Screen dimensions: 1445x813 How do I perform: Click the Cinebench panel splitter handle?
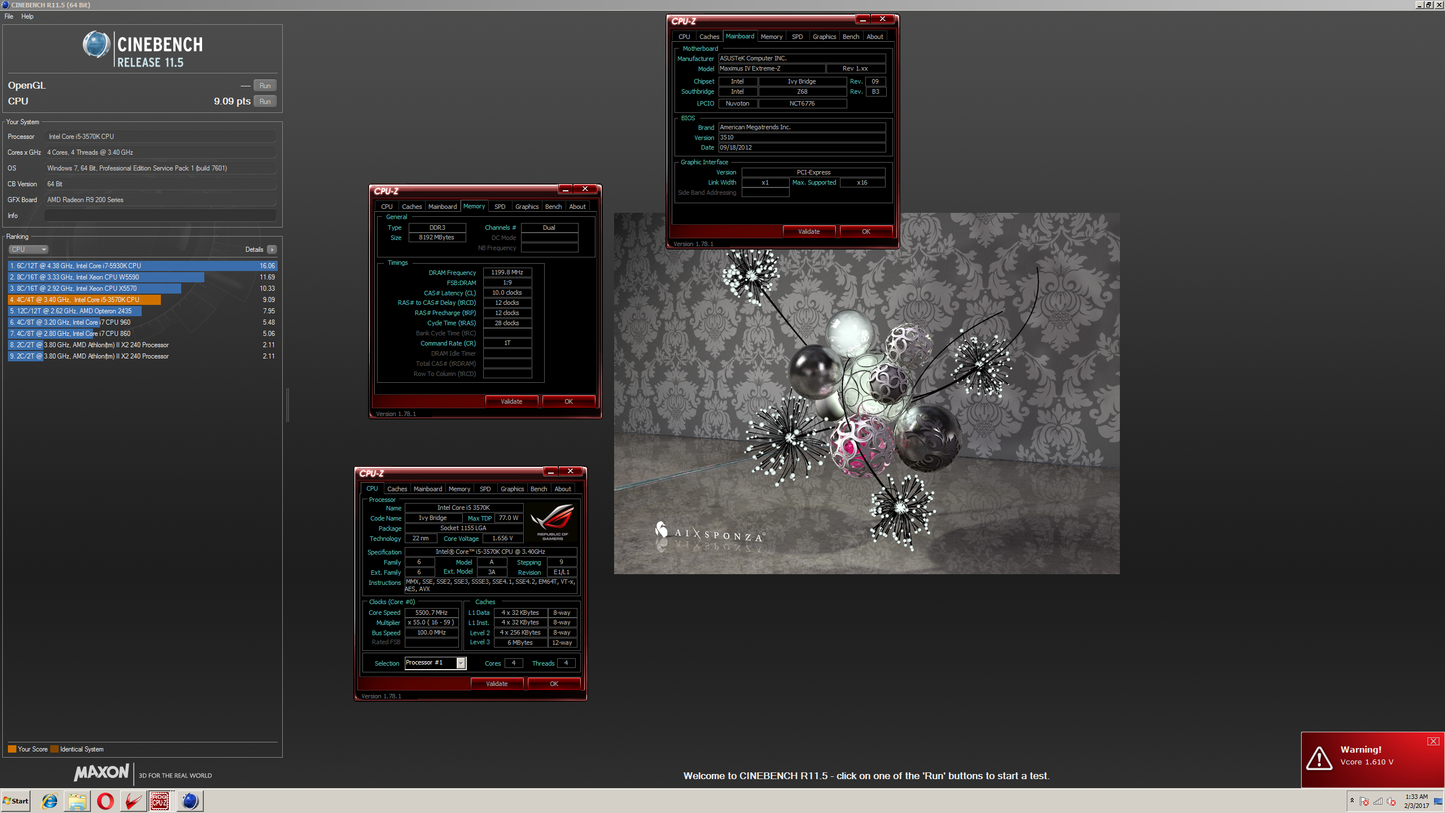287,405
